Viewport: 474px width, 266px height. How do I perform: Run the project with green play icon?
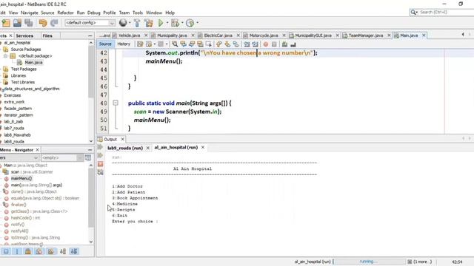click(161, 23)
